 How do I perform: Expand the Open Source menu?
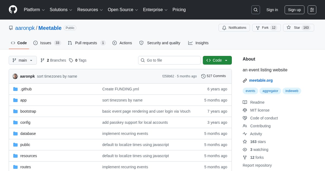click(123, 10)
